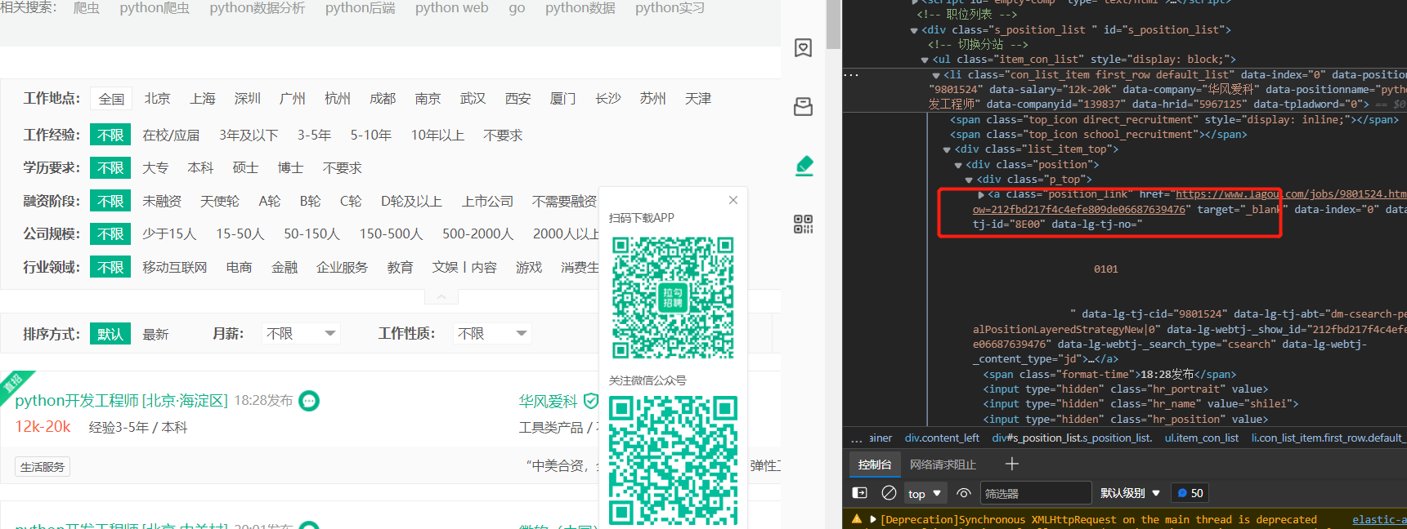Click the 扫码下载APP QR code image
Image resolution: width=1407 pixels, height=529 pixels.
(x=673, y=298)
